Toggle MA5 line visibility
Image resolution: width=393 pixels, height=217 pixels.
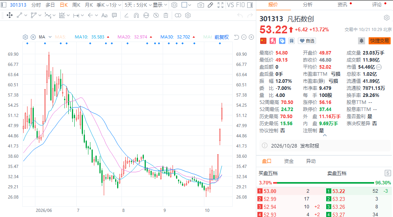[60, 37]
